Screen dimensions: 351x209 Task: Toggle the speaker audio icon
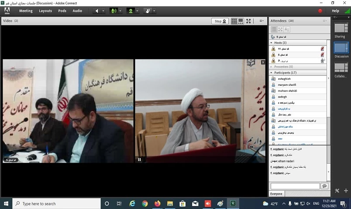click(x=96, y=11)
